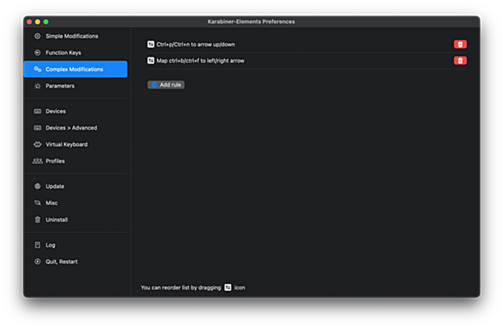503x328 pixels.
Task: Click the Parameters gear icon
Action: click(38, 86)
